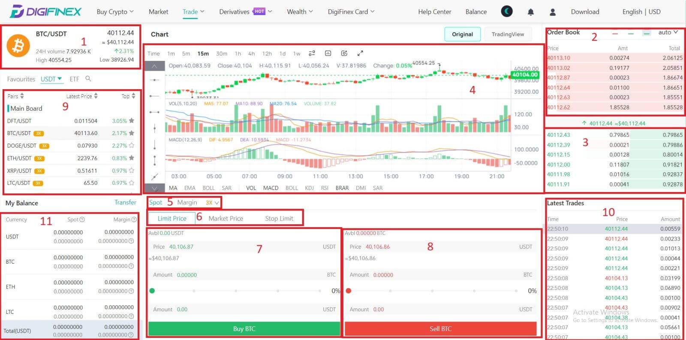Image resolution: width=686 pixels, height=340 pixels.
Task: Take a chart screenshot with the camera icon
Action: click(344, 53)
